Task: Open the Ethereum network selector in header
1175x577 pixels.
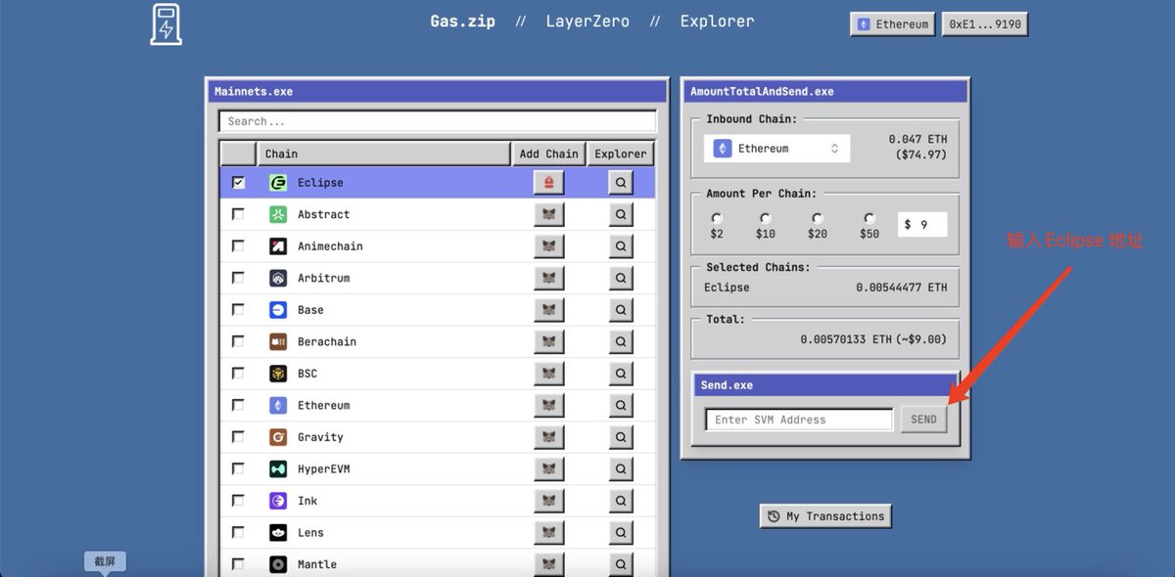Action: [x=892, y=24]
